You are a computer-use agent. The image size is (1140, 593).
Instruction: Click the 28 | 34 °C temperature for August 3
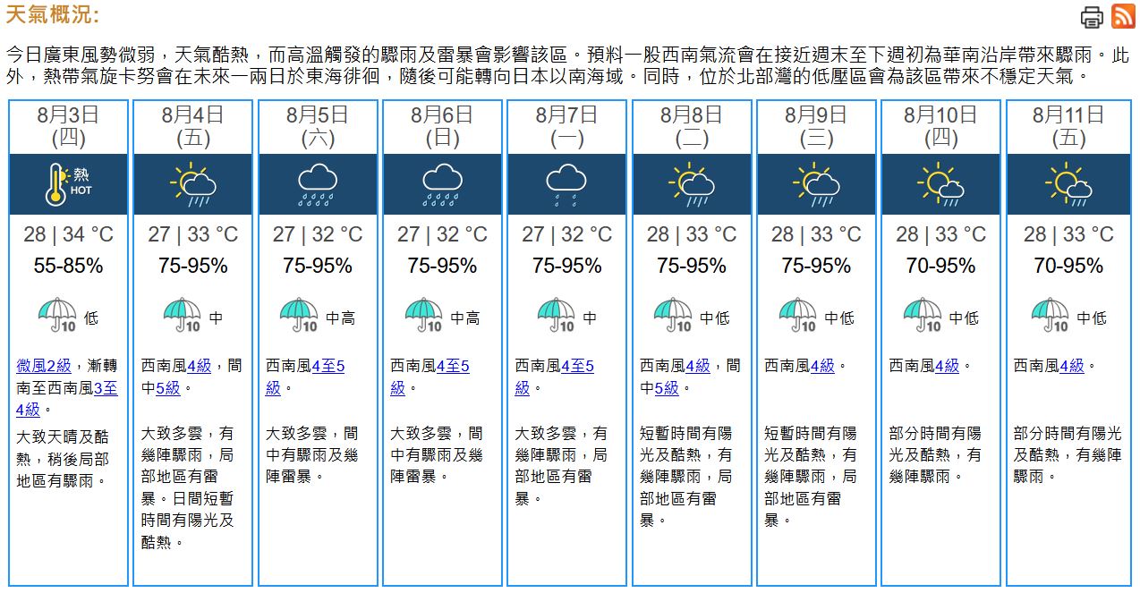[68, 234]
